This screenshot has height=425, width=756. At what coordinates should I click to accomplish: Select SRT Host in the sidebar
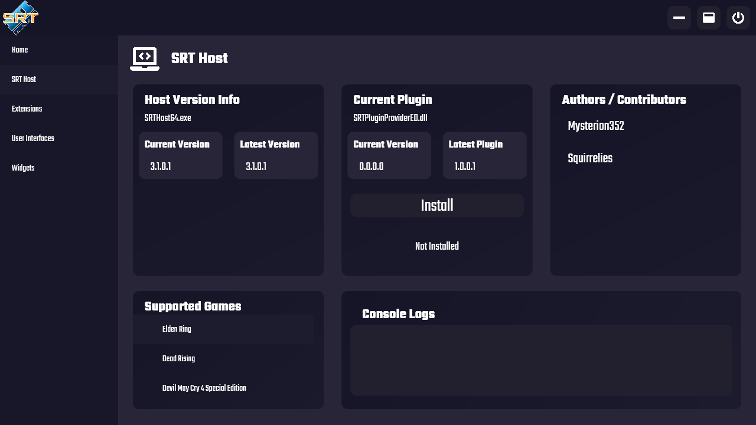[x=59, y=80]
